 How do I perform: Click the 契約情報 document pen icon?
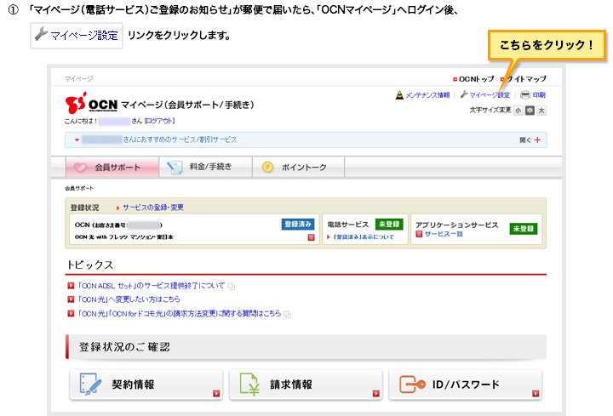(x=90, y=385)
